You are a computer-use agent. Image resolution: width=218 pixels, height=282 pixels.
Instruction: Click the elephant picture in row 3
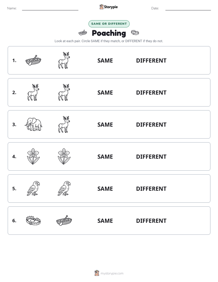click(x=33, y=124)
